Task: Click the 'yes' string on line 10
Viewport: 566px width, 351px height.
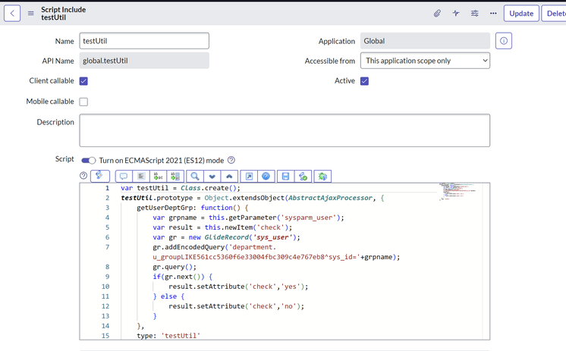Action: click(x=291, y=287)
